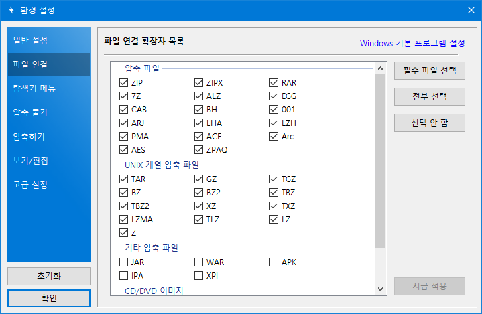Check the WAR checkbox

click(198, 262)
